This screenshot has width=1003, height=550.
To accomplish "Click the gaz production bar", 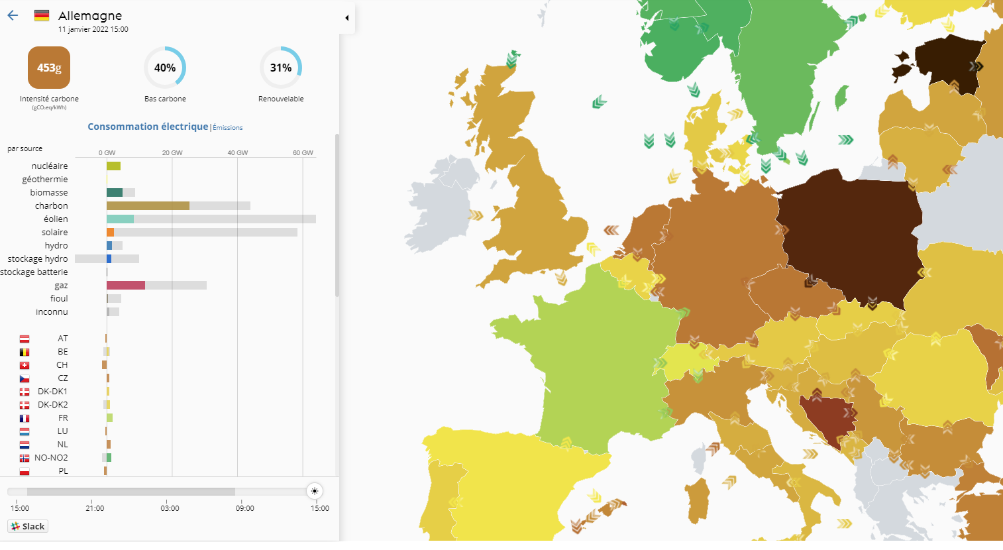I will 126,286.
